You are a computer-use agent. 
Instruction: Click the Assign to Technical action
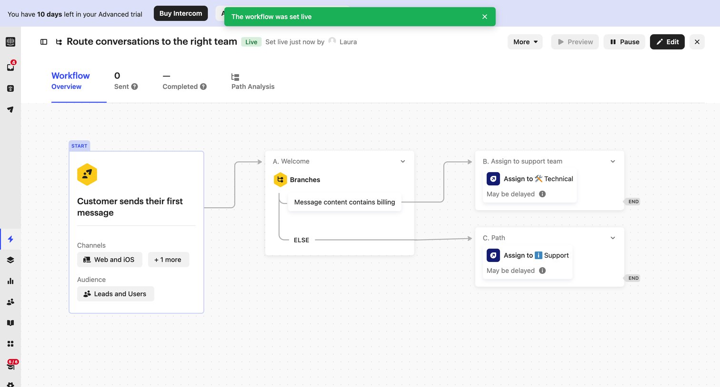coord(530,186)
